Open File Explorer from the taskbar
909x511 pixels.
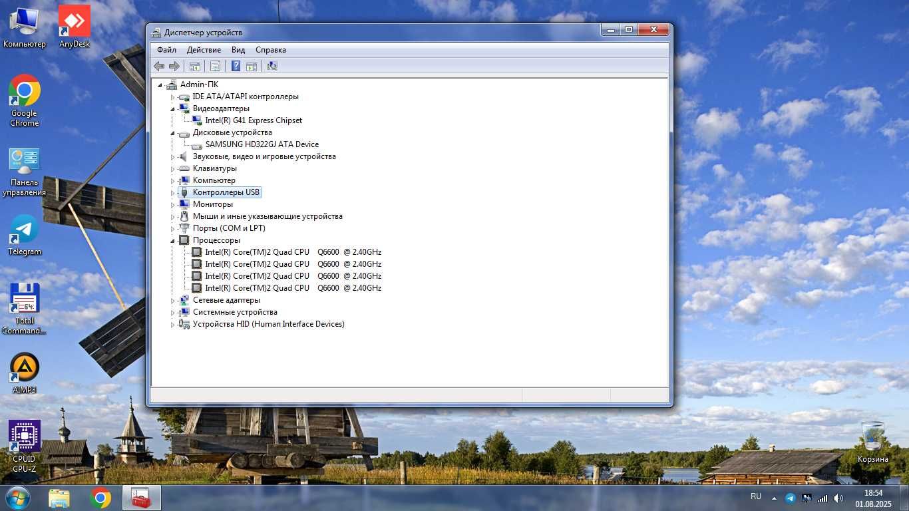[59, 498]
